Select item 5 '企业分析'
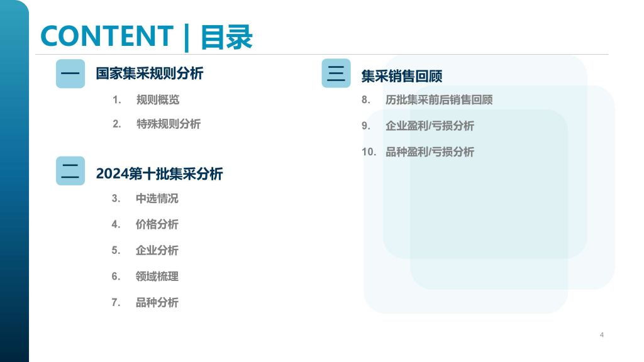 [157, 250]
